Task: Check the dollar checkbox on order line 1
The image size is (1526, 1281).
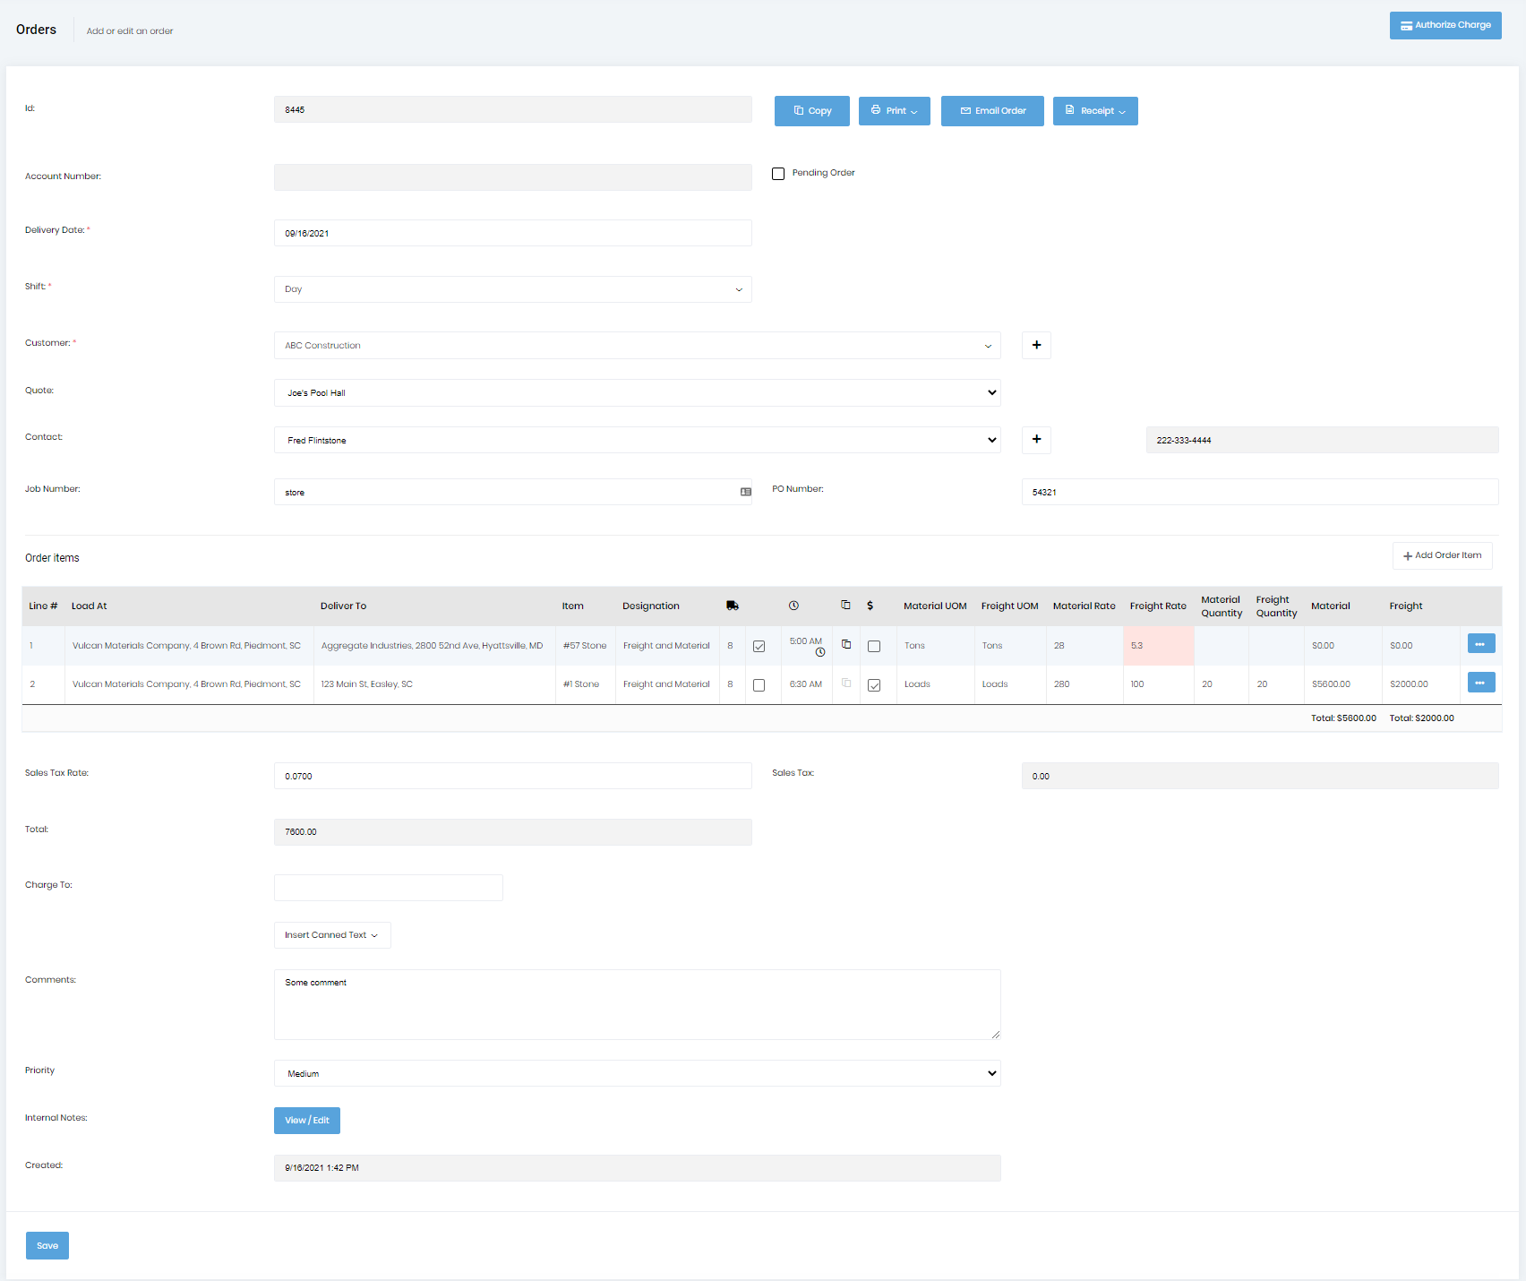Action: pyautogui.click(x=874, y=645)
